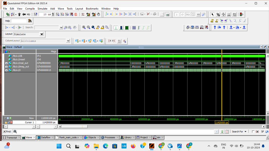Click the black up arrow toolbar icon
Viewport: 269px width, 151px height.
coord(19,14)
